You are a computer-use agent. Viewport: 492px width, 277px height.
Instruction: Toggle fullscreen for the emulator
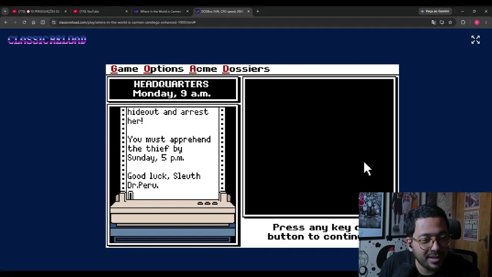(475, 40)
